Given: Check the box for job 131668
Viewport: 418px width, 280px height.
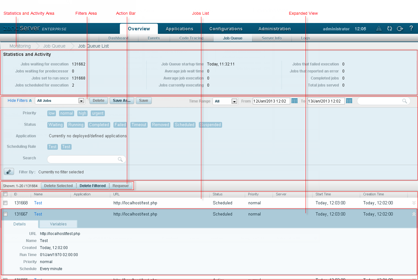Looking at the screenshot, I should click(x=5, y=203).
